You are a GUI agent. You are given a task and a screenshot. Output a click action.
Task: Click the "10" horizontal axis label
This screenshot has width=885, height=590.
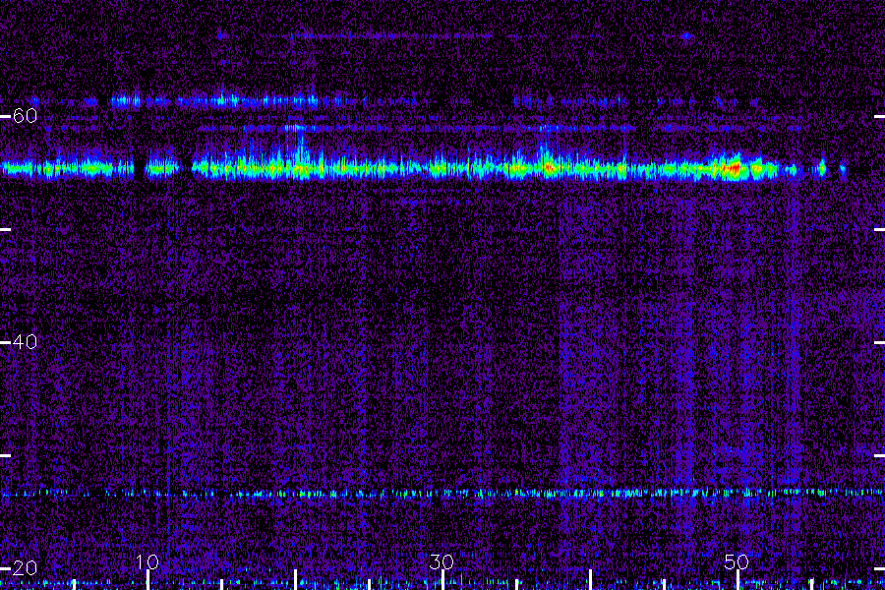[x=147, y=561]
